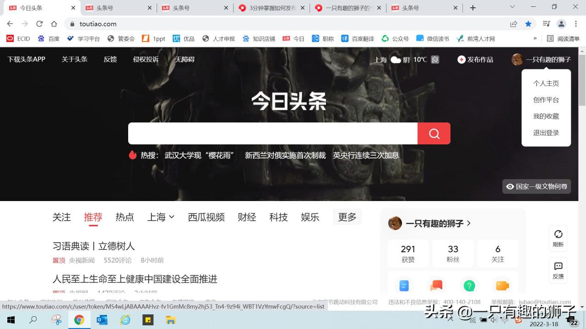Open hot search 英央行连续三次加息

point(366,155)
